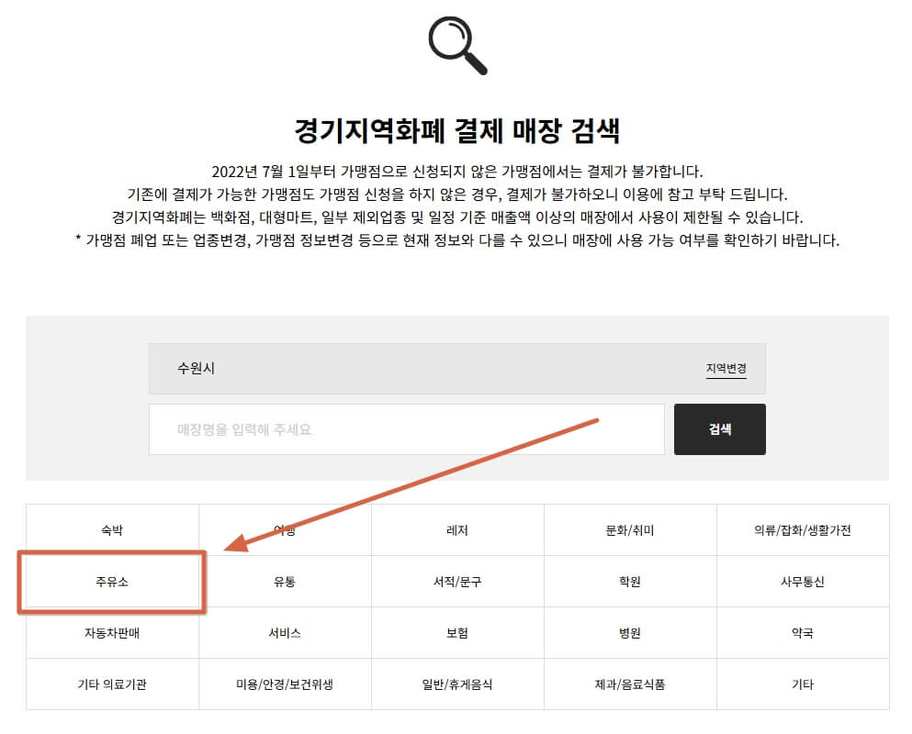Select the highlighted 주유소 gas station category

click(x=112, y=581)
